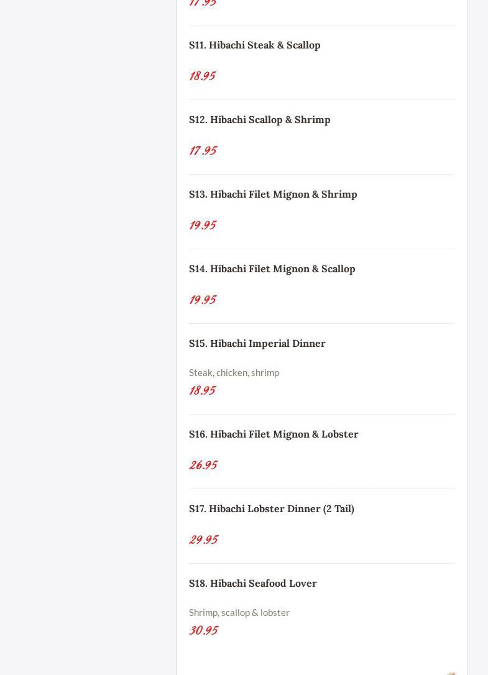This screenshot has height=675, width=488.
Task: Click the S11. Hibachi Steak & Scallop title
Action: (x=254, y=45)
